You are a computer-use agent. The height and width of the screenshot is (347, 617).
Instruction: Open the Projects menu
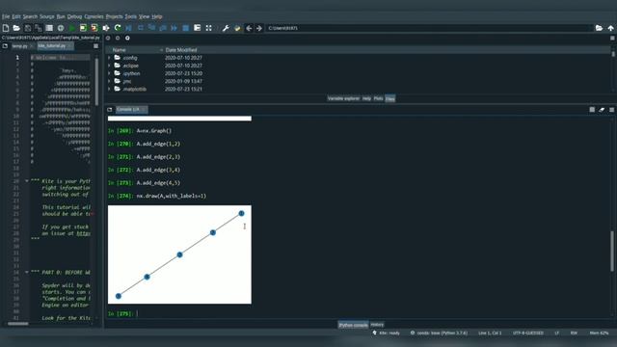(x=114, y=16)
